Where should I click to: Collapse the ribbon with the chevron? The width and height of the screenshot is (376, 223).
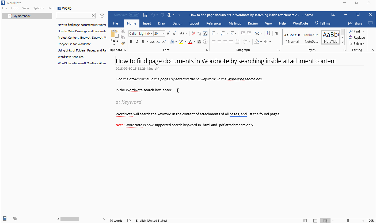point(372,50)
